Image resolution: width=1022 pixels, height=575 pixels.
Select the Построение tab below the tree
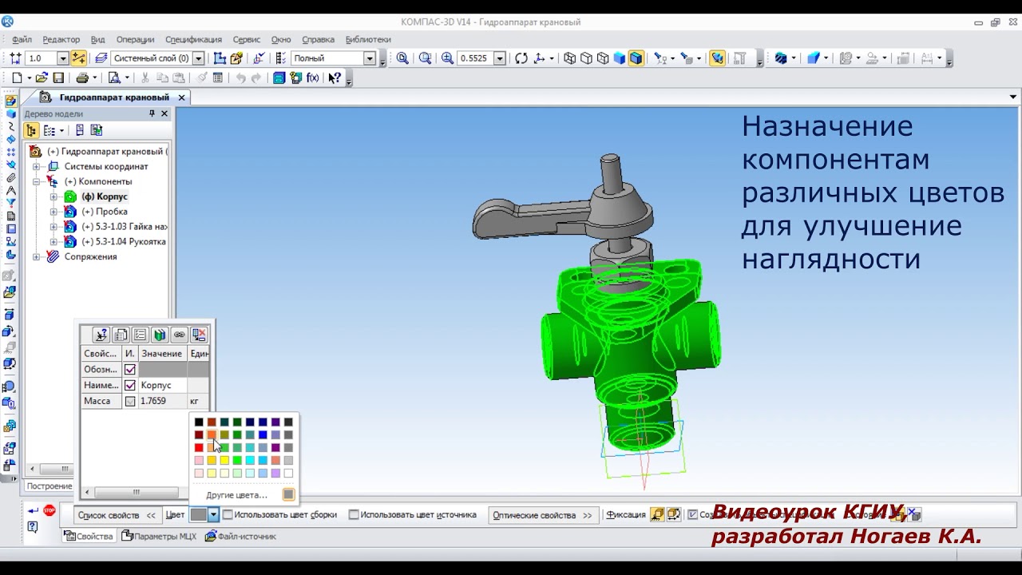pos(50,486)
